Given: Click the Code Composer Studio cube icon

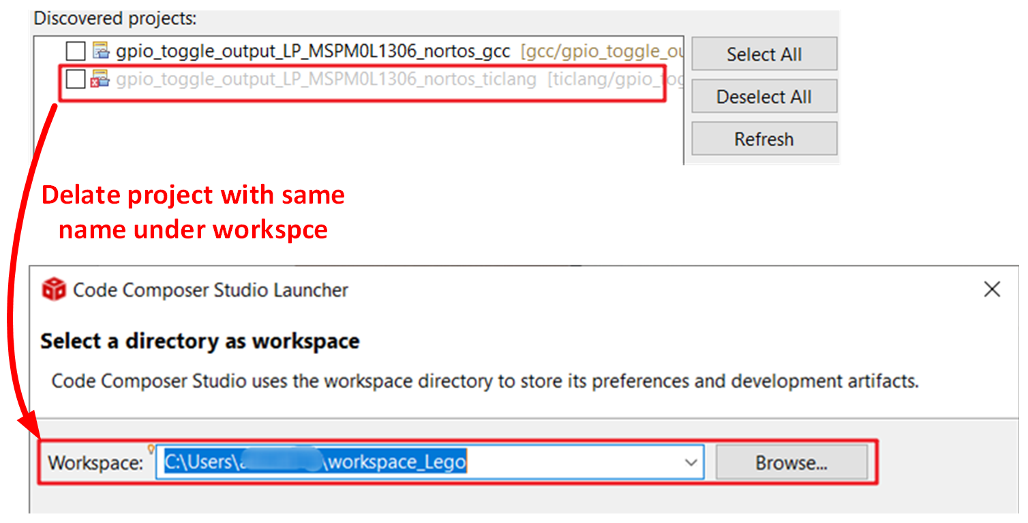Looking at the screenshot, I should 54,289.
